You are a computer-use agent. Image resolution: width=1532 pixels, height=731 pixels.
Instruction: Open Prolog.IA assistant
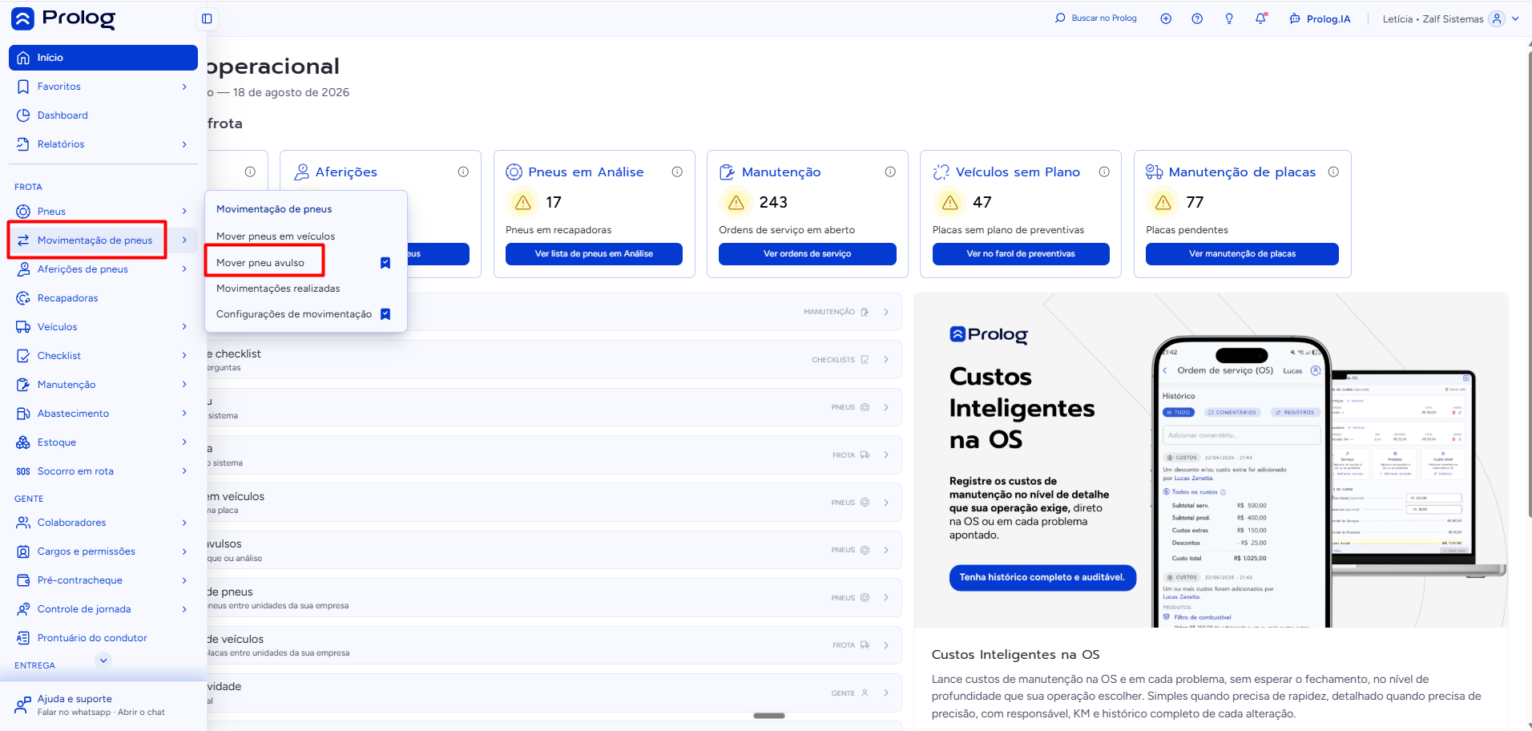pos(1320,18)
